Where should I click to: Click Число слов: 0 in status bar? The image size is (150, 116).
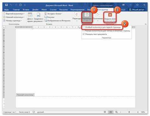[24, 112]
